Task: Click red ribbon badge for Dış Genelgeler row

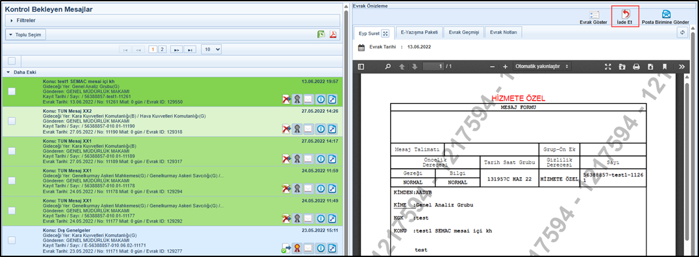Action: click(x=297, y=248)
